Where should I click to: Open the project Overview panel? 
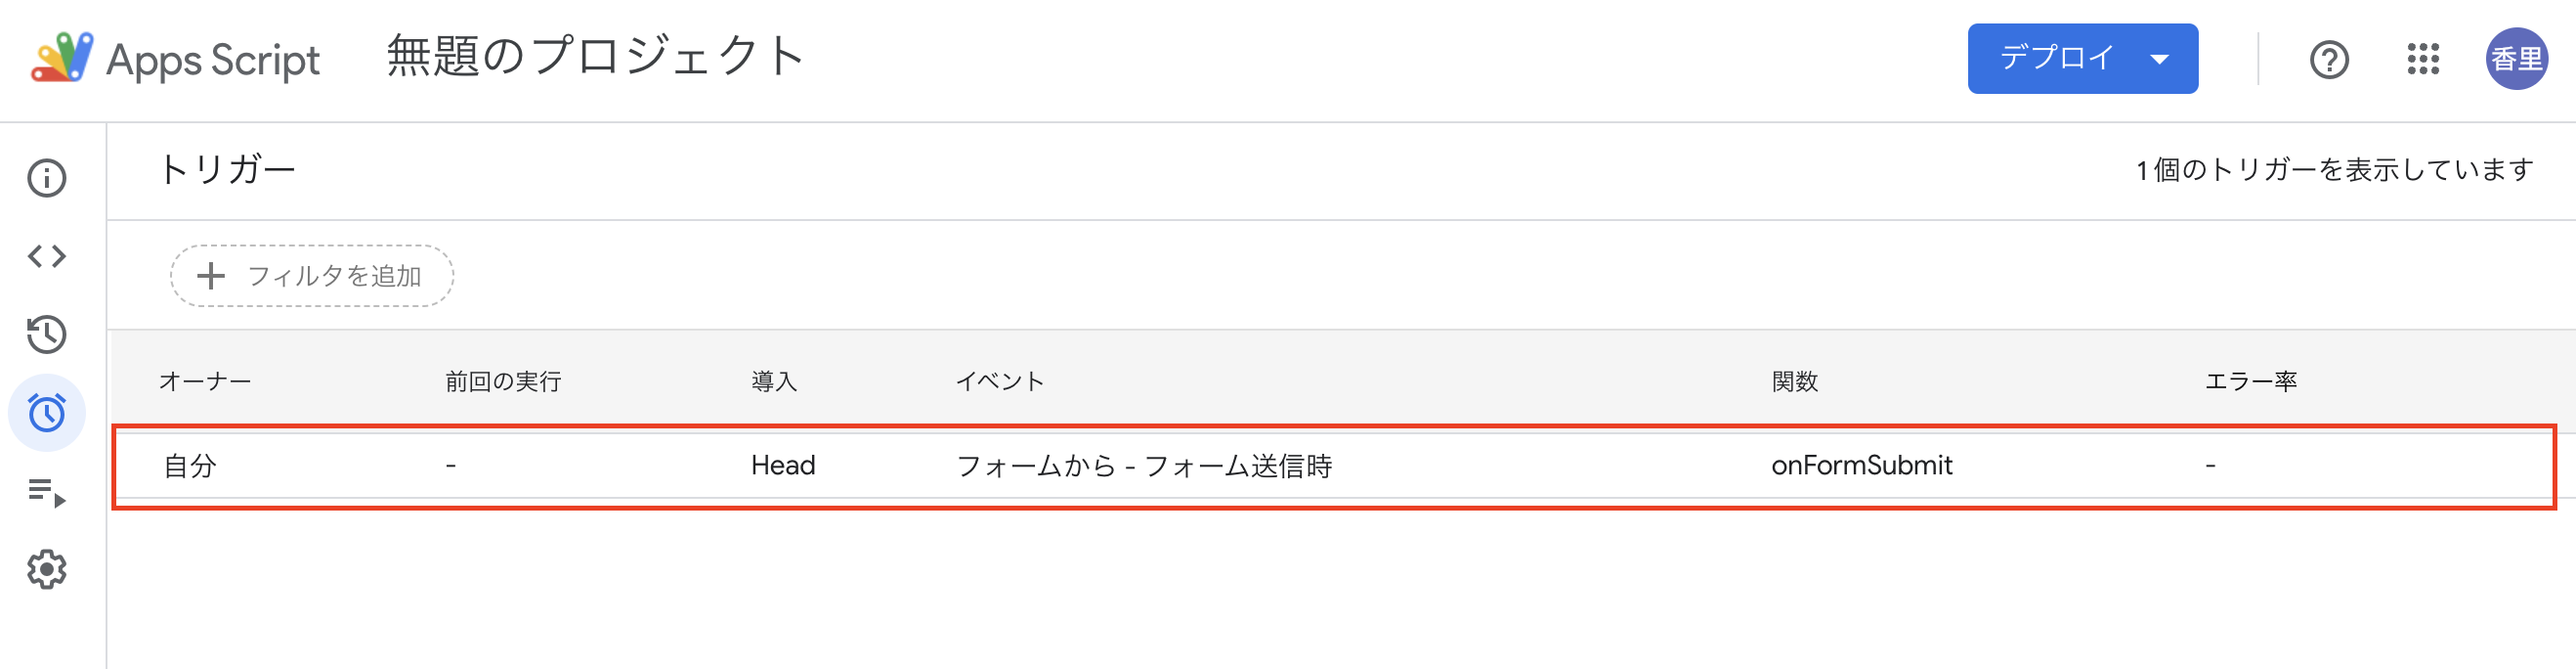point(47,177)
